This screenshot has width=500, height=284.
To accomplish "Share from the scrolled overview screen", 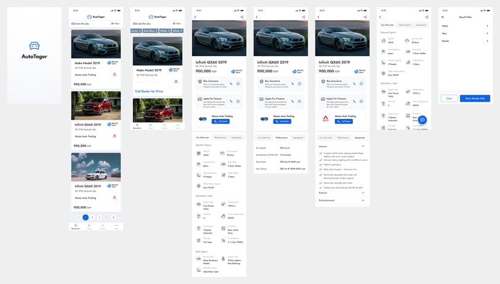I will tap(427, 17).
